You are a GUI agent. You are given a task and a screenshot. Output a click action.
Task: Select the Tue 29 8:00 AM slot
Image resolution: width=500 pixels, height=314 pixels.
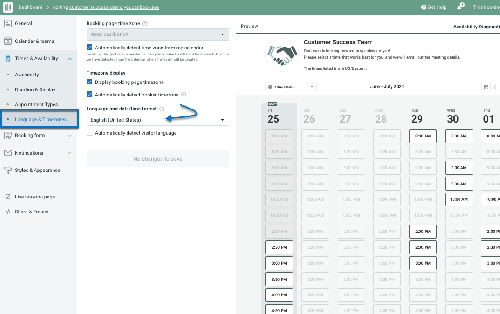423,136
